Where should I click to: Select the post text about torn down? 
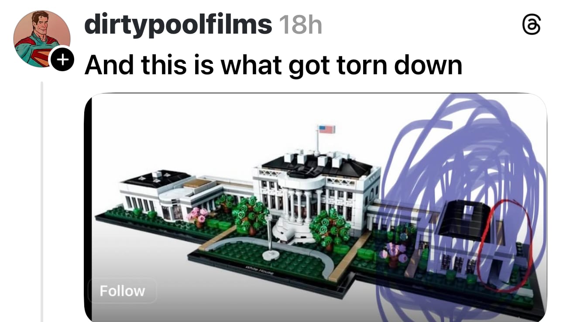[x=273, y=65]
